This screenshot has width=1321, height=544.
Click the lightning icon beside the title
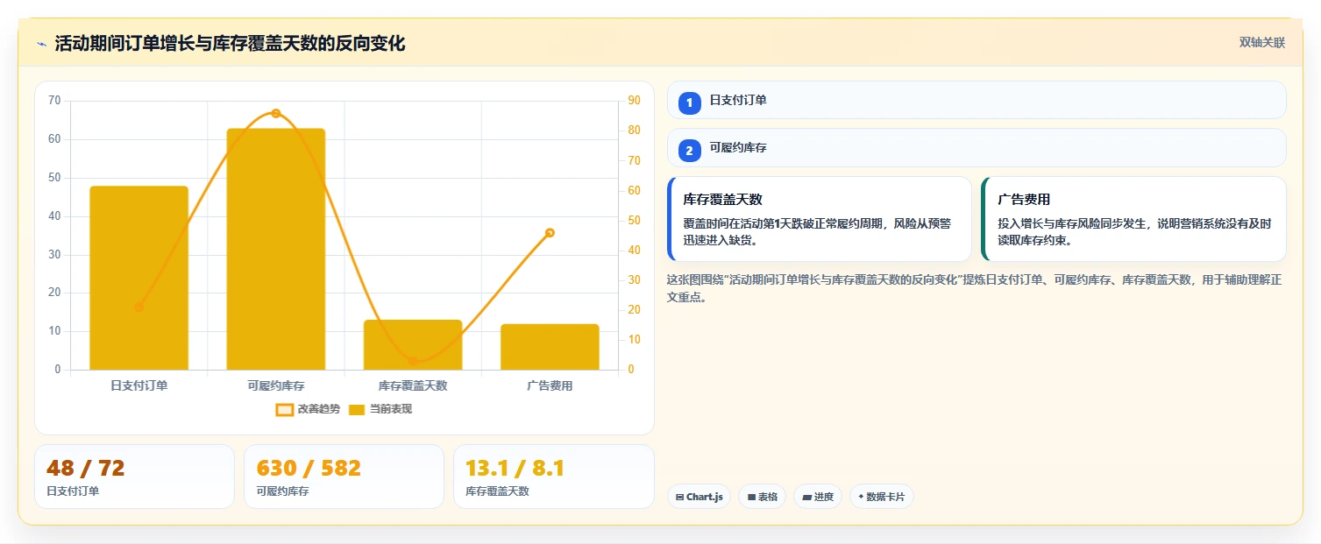(x=41, y=44)
